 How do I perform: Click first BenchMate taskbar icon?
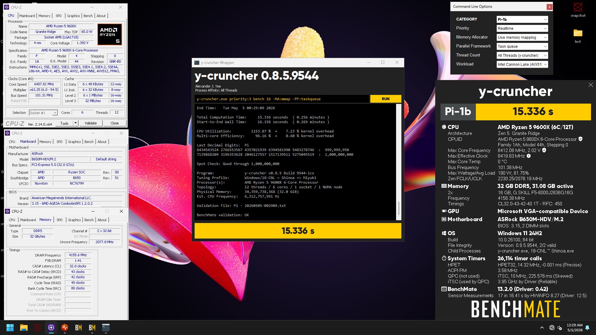point(79,328)
